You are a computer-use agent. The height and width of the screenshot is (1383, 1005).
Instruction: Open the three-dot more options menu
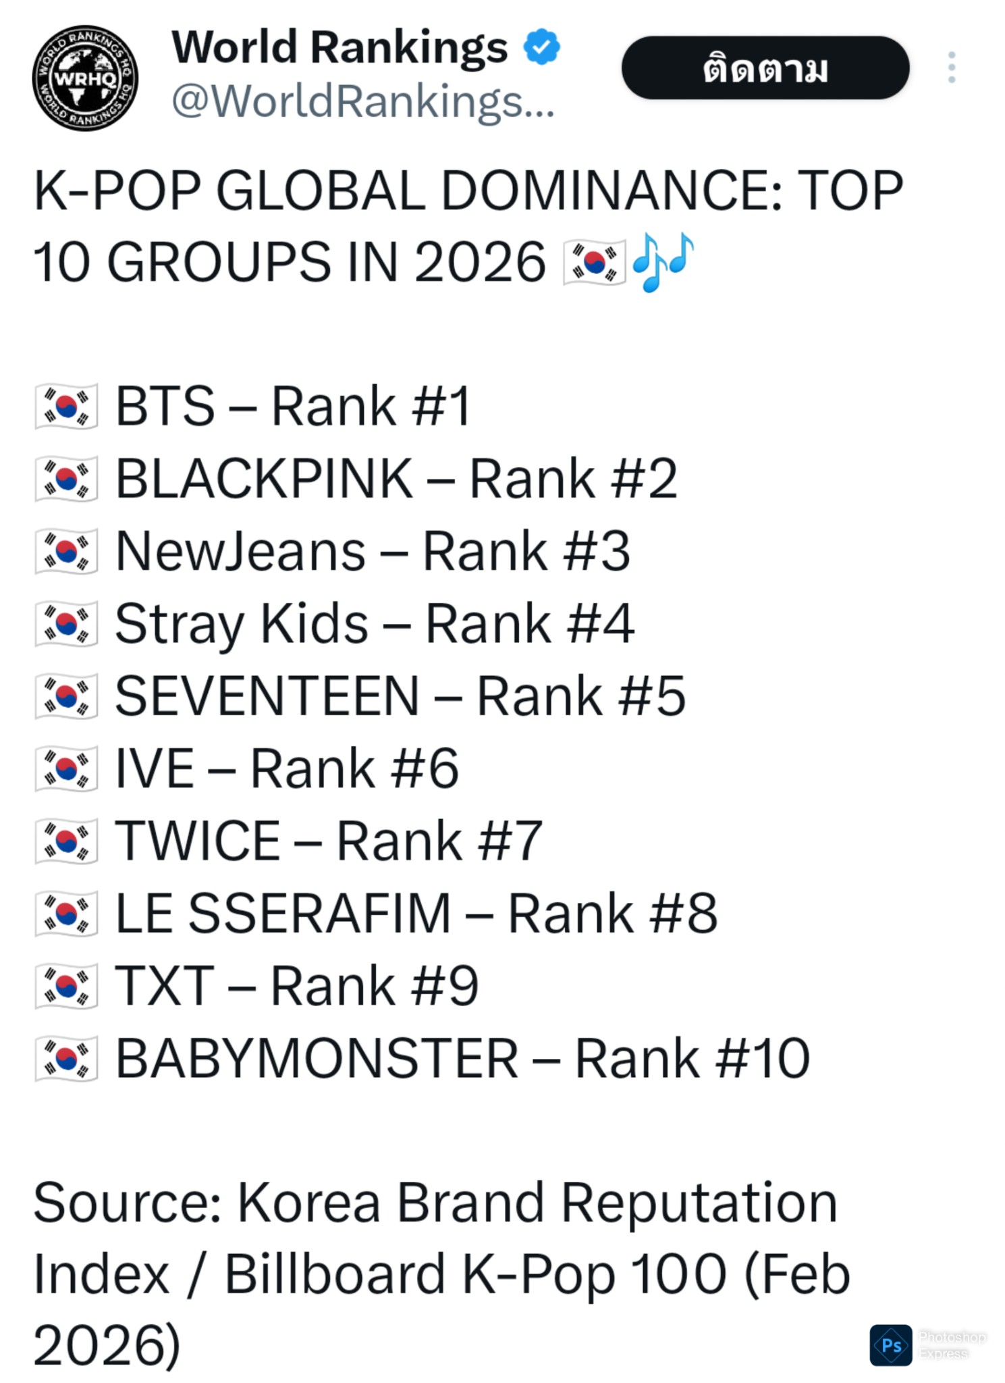pos(951,68)
